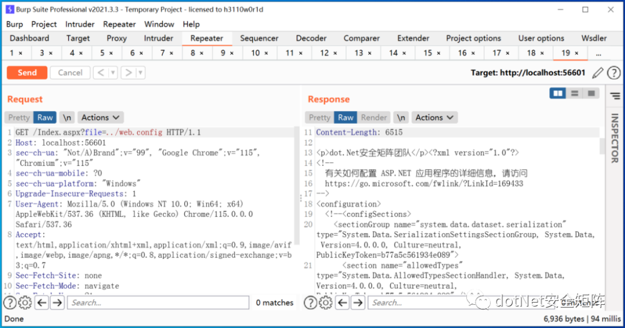Switch to the Intruder tool tab
Viewport: 625px width, 328px height.
[158, 38]
